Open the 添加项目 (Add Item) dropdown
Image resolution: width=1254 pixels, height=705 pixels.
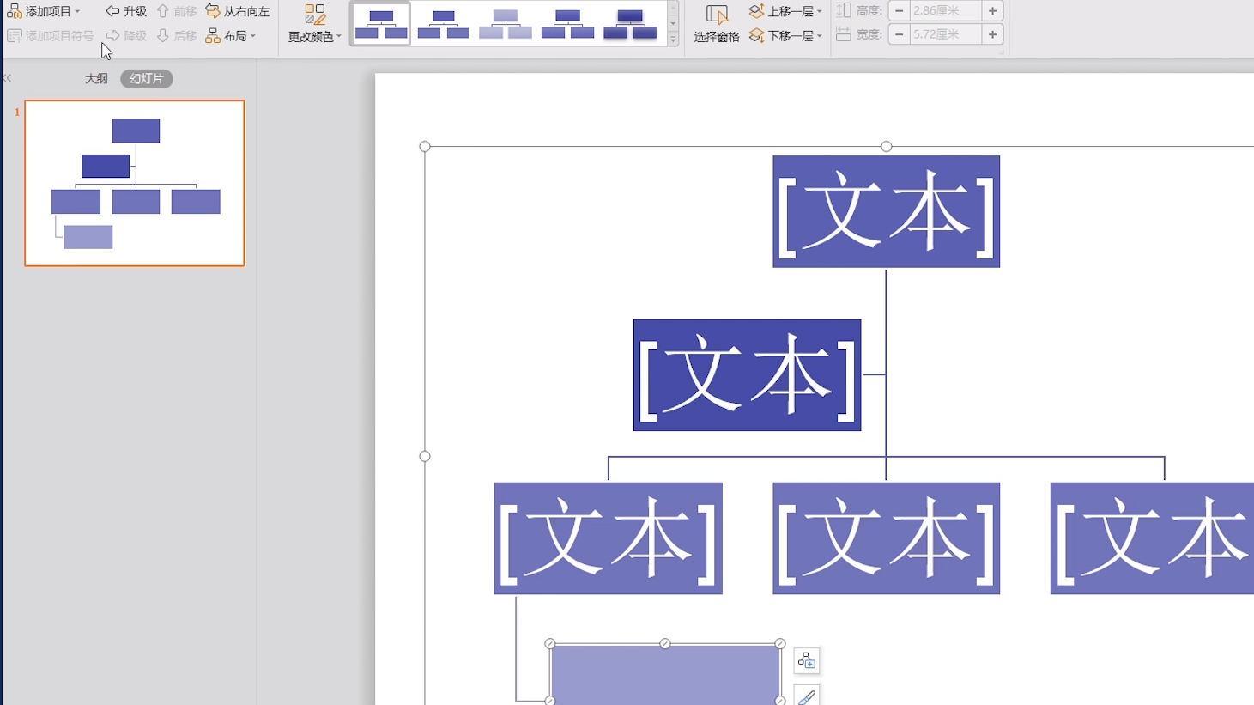43,11
